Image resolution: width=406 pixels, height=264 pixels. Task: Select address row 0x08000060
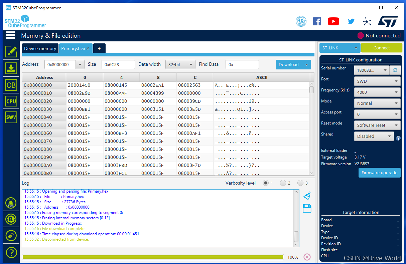[x=44, y=133]
